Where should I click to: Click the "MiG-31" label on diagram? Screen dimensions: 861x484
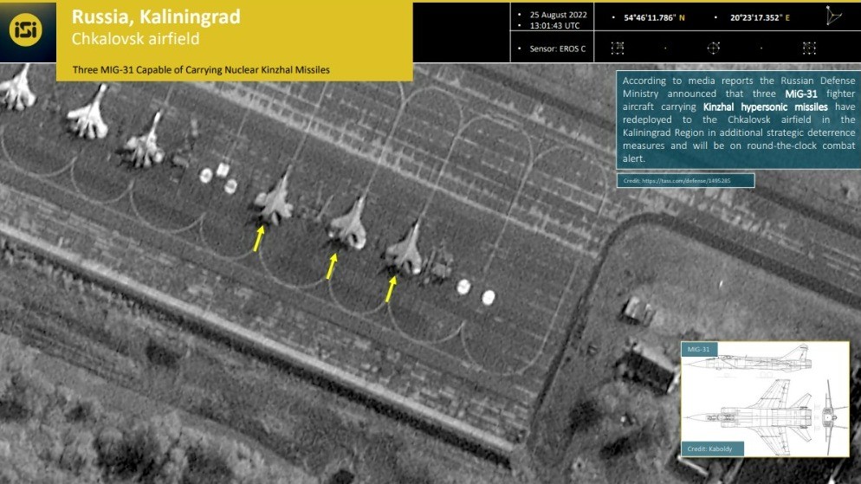(x=698, y=349)
